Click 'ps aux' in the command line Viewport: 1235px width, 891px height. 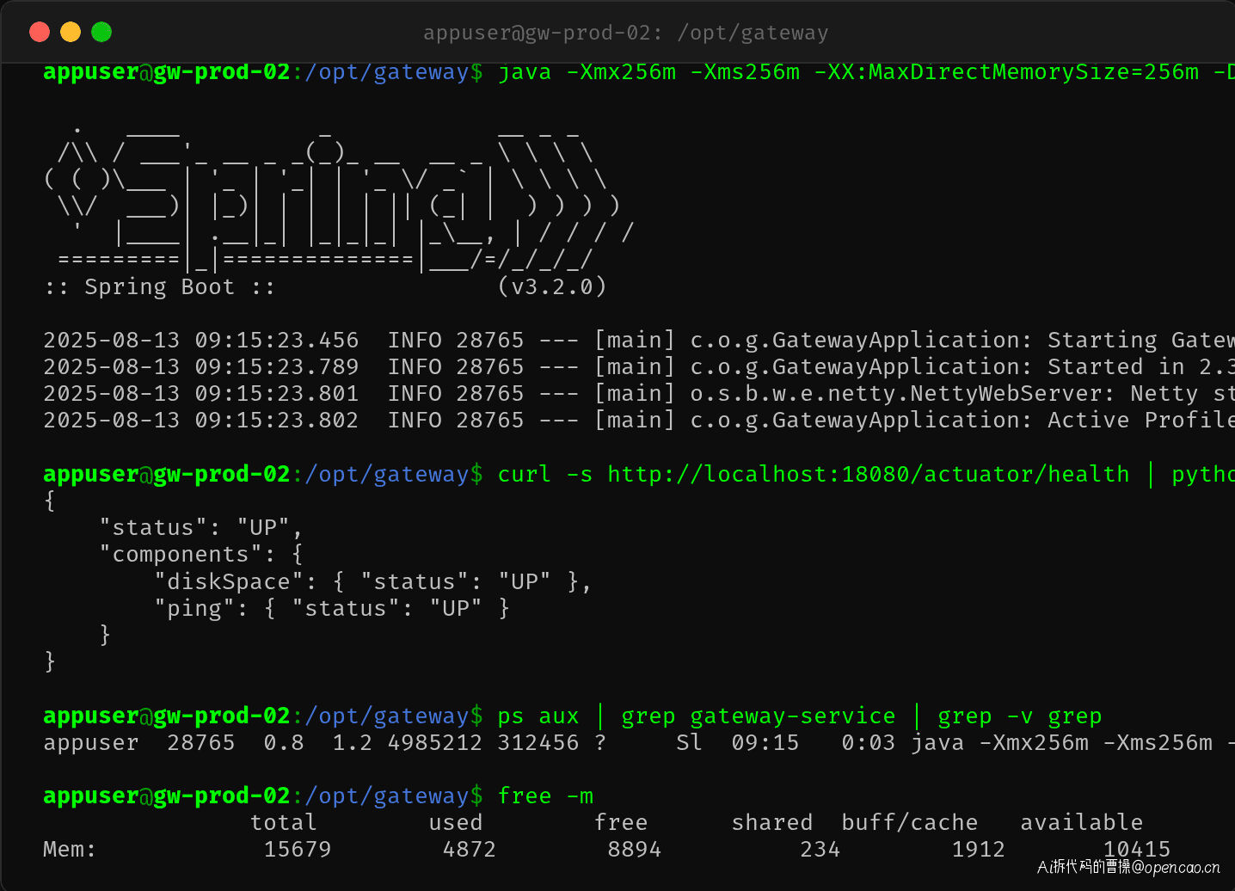click(x=538, y=716)
